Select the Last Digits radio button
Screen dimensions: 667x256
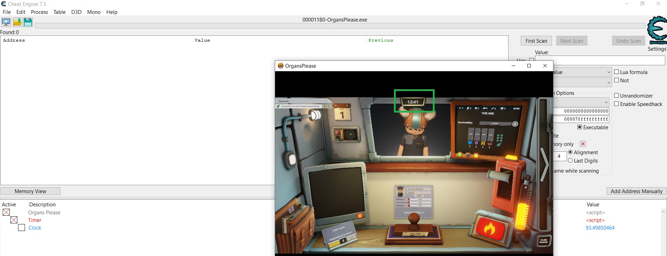pos(570,160)
